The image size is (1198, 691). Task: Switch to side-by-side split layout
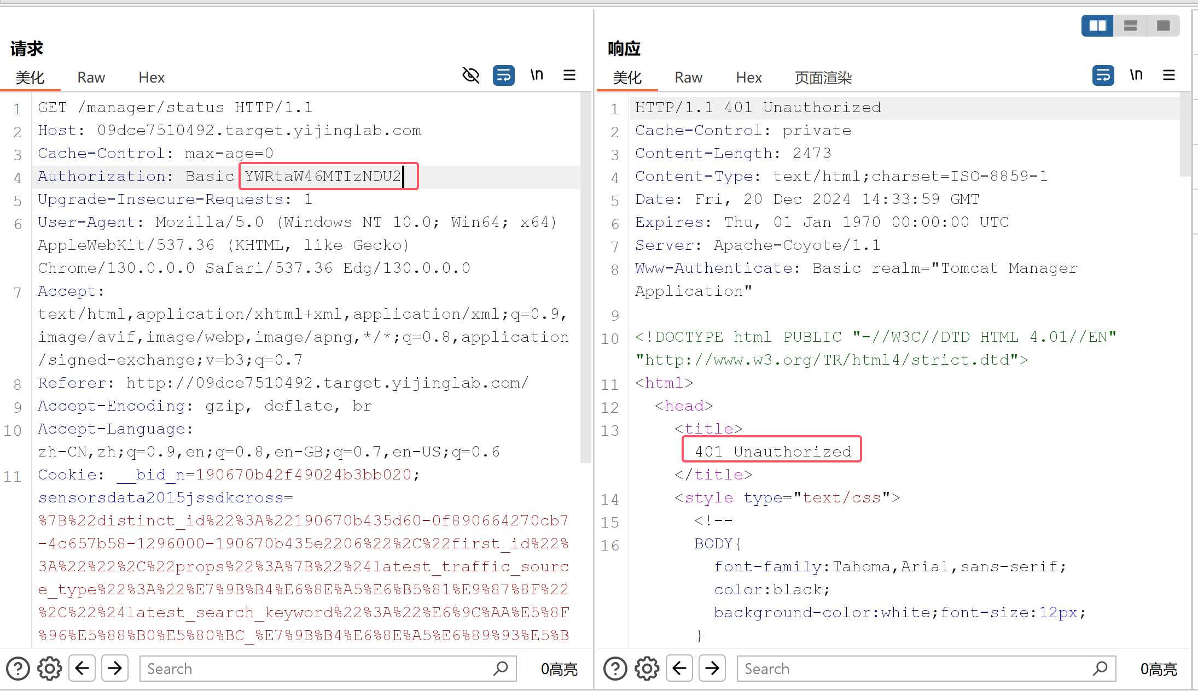coord(1097,26)
